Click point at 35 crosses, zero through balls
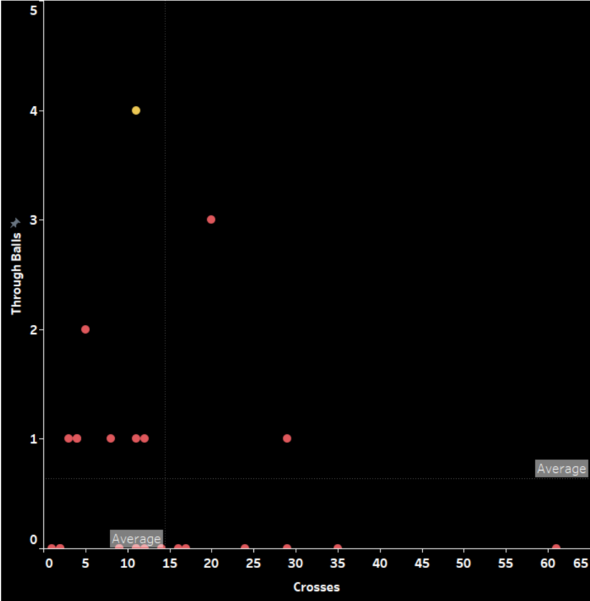This screenshot has height=601, width=590. click(x=337, y=548)
